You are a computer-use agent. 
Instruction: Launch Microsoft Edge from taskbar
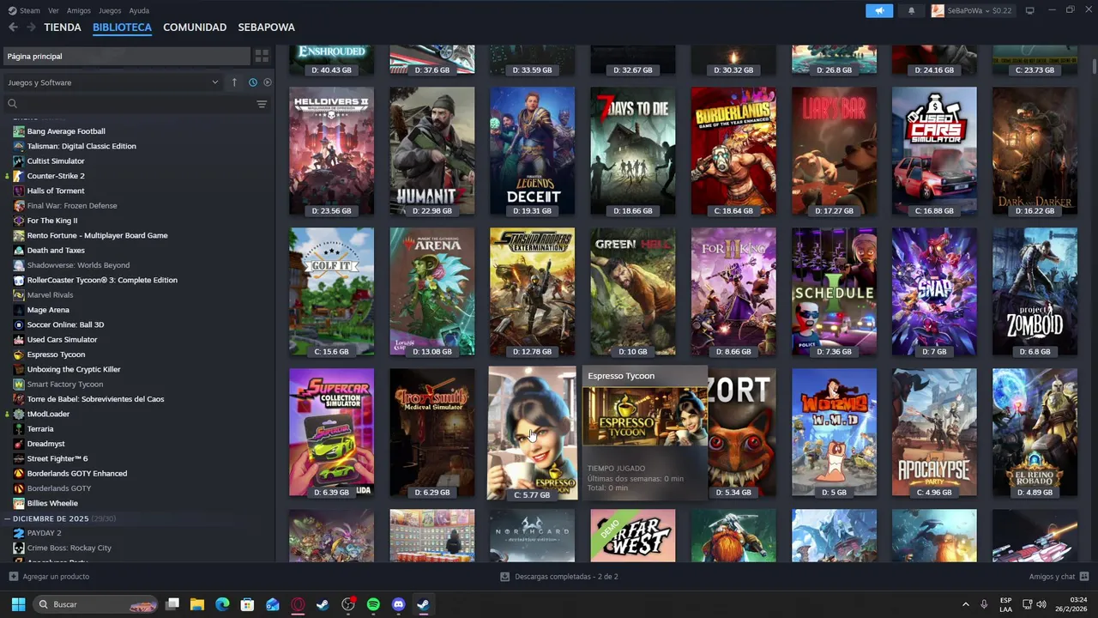[222, 604]
